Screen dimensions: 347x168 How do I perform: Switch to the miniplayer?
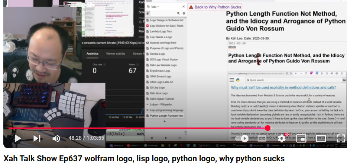click(301, 138)
